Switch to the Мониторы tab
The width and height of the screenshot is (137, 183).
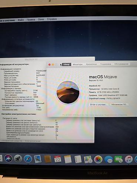(x=77, y=64)
